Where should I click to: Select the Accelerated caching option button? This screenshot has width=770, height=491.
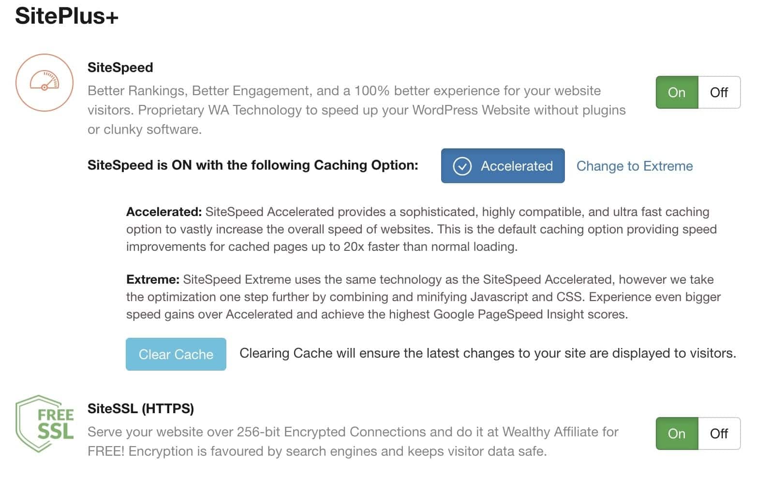tap(503, 166)
